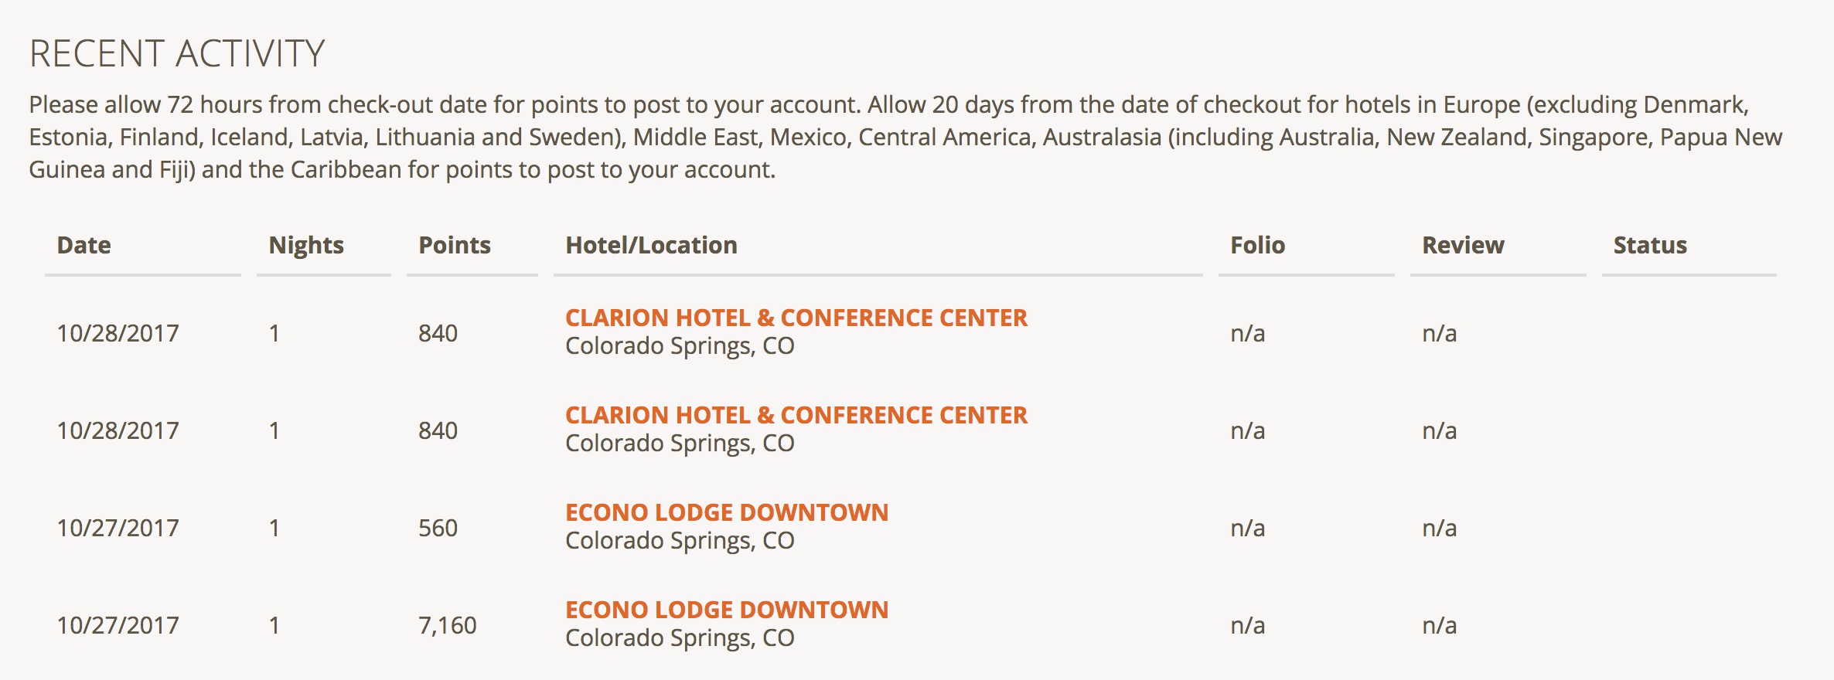
Task: Click the nights value in the 7,160-point row
Action: [x=274, y=625]
